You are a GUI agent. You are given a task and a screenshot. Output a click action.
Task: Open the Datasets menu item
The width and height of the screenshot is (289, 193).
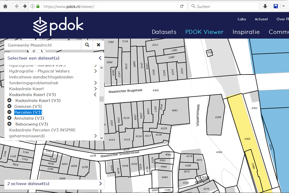[x=164, y=32]
